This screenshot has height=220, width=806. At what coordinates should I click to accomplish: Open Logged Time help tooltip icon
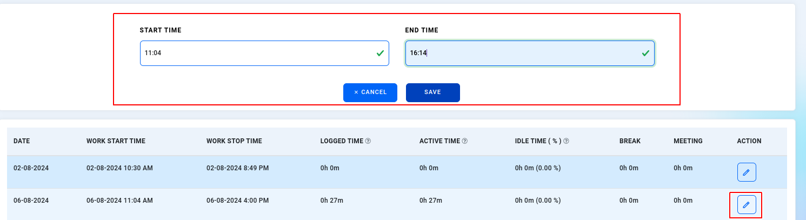tap(368, 141)
